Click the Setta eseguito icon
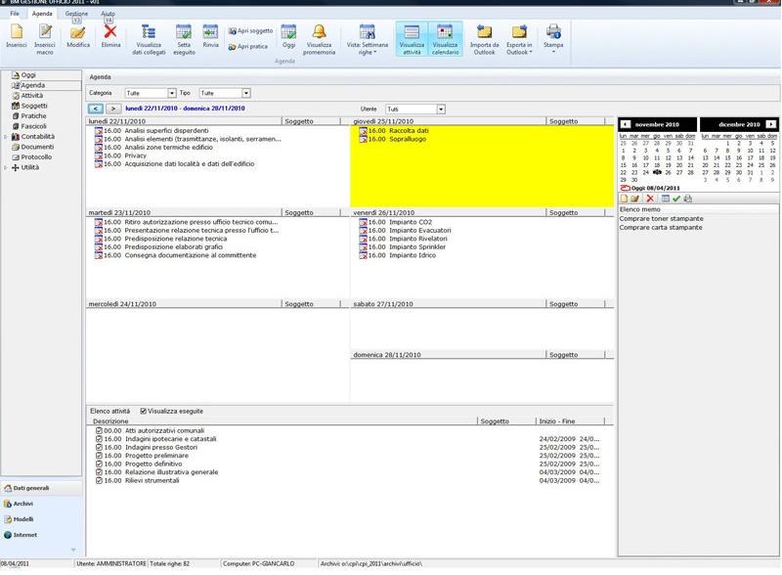Image resolution: width=782 pixels, height=575 pixels. tap(184, 36)
